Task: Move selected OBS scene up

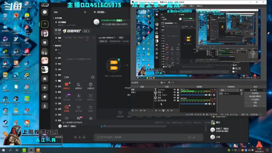Action: (x=141, y=111)
